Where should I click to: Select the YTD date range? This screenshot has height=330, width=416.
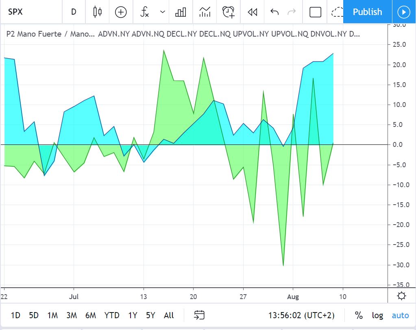click(x=112, y=315)
